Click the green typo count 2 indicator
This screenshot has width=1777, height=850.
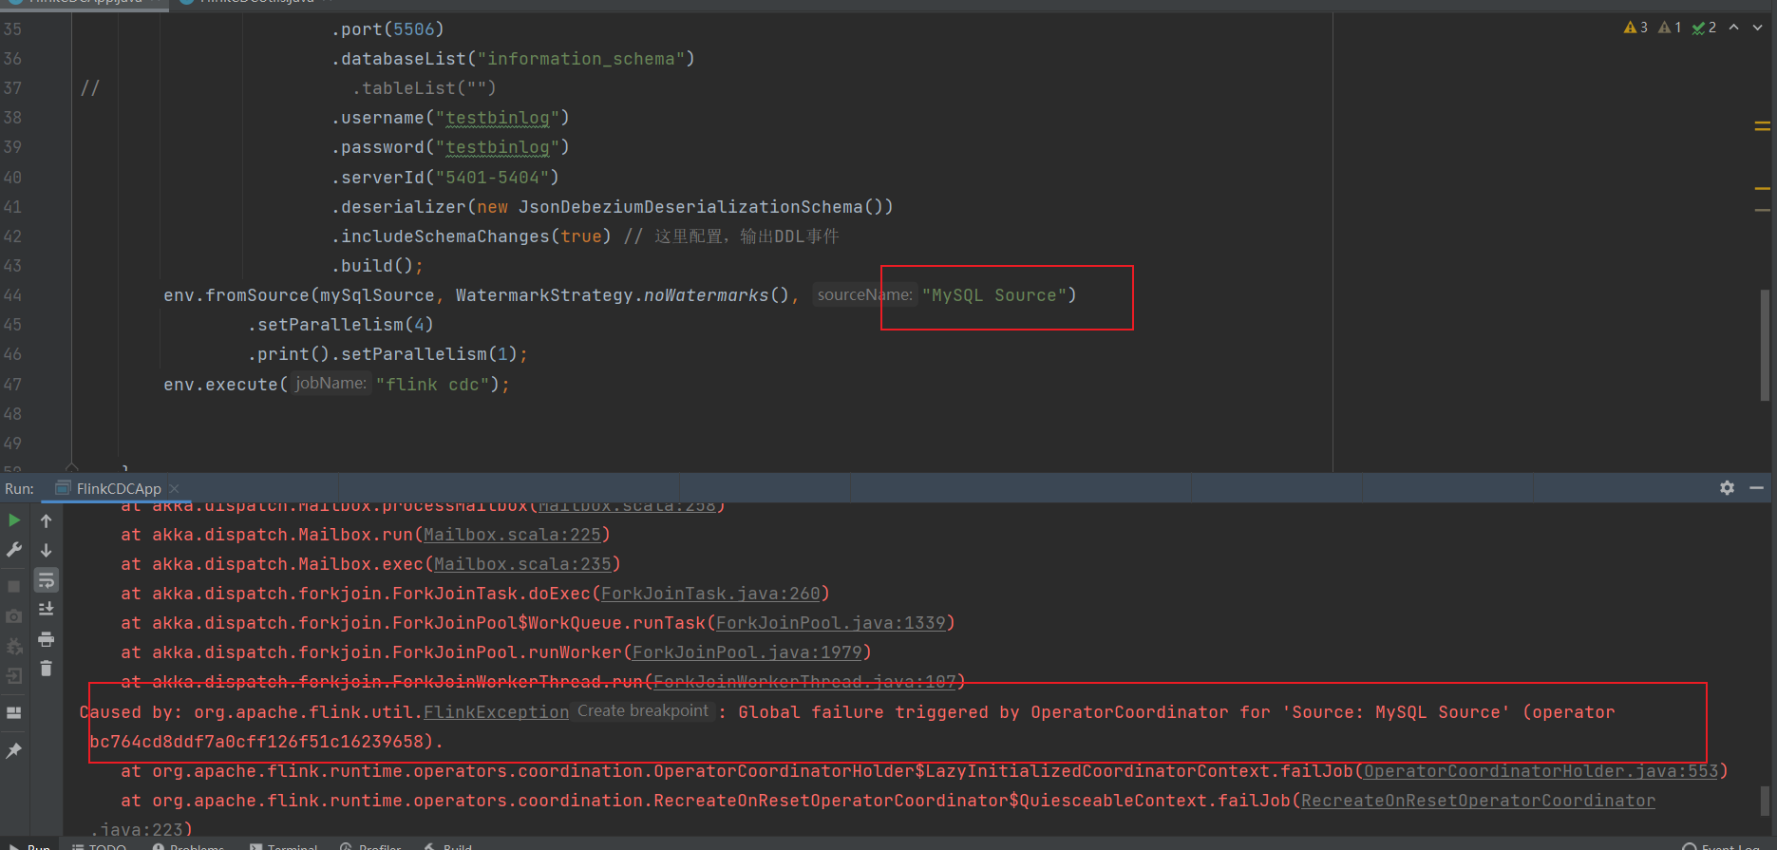[x=1704, y=28]
